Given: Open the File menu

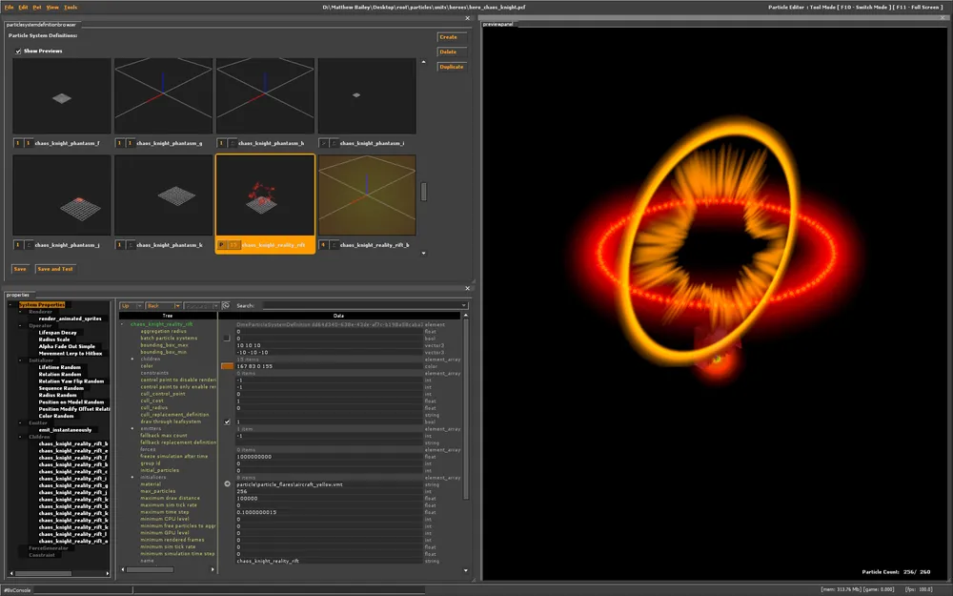Looking at the screenshot, I should (9, 7).
